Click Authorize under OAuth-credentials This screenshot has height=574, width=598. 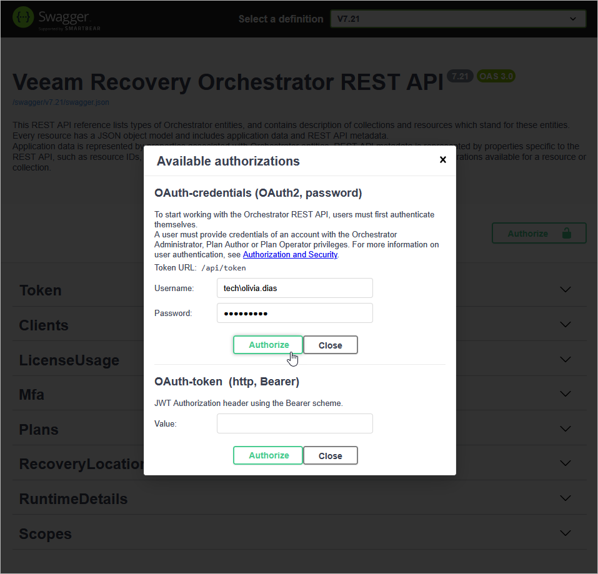267,344
